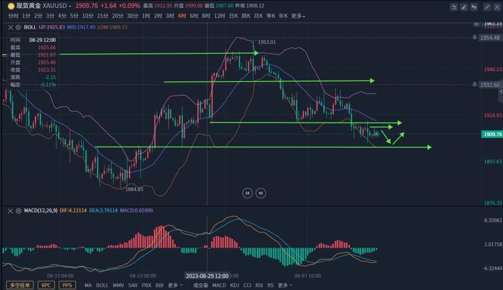Viewport: 503px width, 290px height.
Task: Select the 8时 timeframe
Action: pos(206,16)
